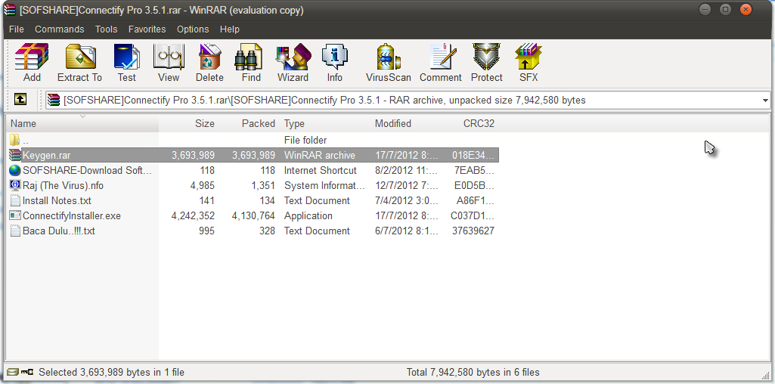
Task: Sort files by Name column
Action: click(x=82, y=123)
